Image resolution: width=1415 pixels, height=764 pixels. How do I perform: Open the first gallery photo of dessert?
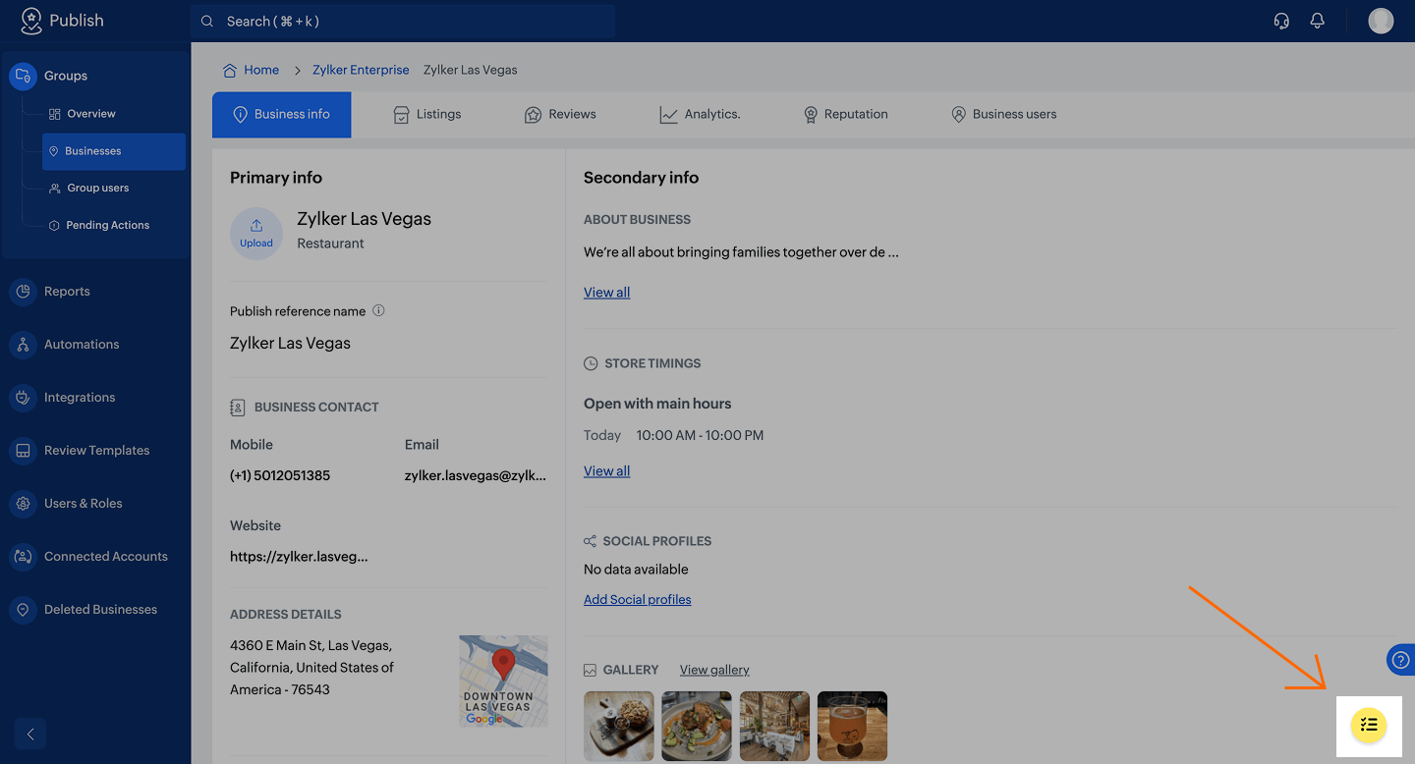(x=619, y=726)
